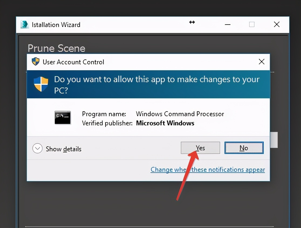The height and width of the screenshot is (228, 301).
Task: Click 'Istallation Wizard' title text
Action: (x=56, y=25)
